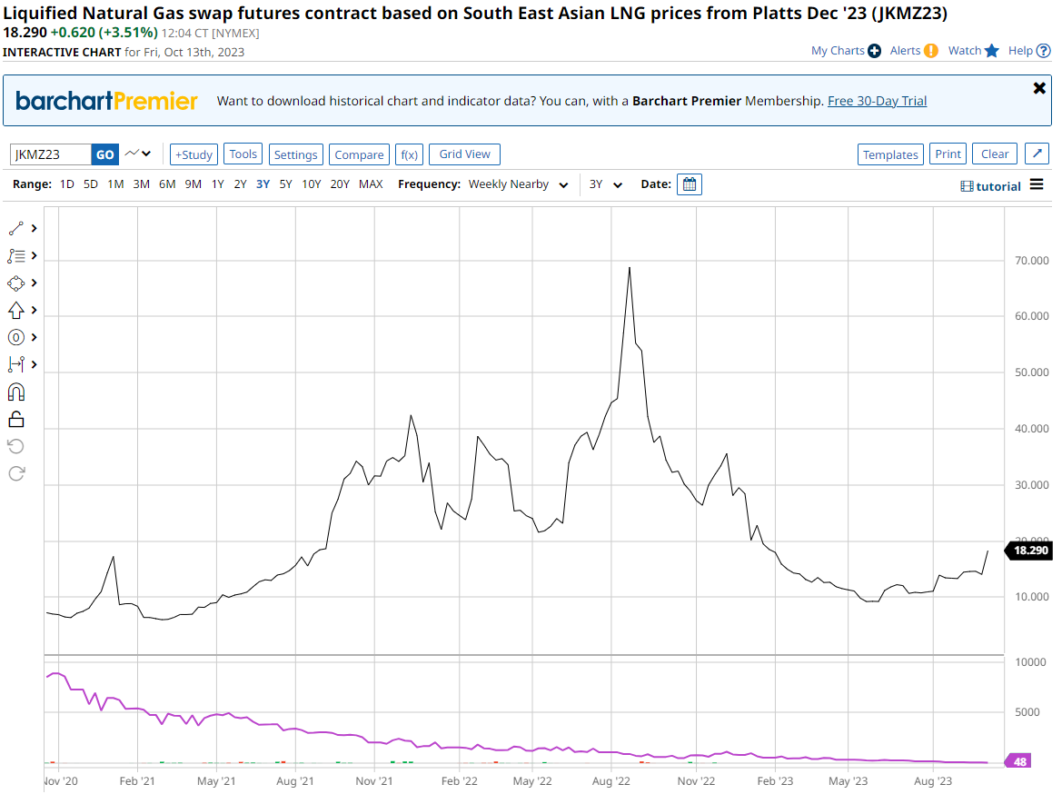1062x804 pixels.
Task: Open the Free 30-Day Trial link
Action: click(x=877, y=101)
